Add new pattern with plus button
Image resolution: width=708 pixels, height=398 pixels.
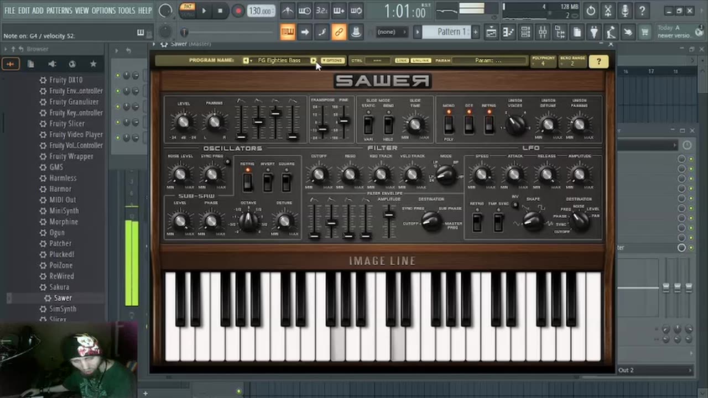(475, 32)
